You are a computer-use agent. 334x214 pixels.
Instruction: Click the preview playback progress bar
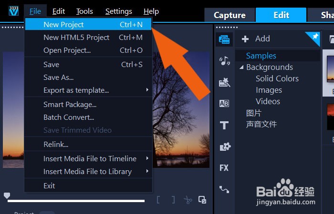tap(76, 201)
